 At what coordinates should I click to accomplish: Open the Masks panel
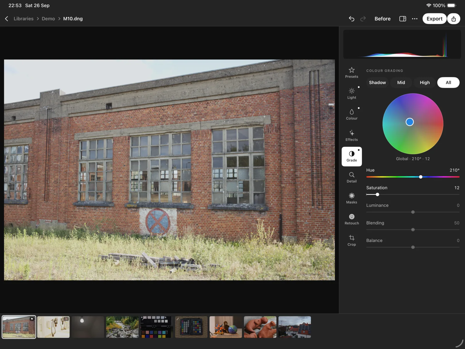[x=352, y=198]
